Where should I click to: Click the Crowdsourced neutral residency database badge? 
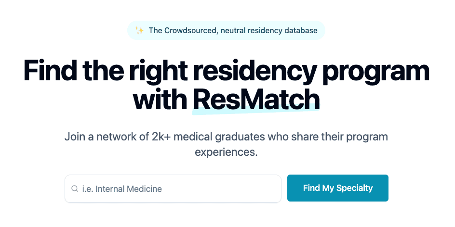tap(226, 31)
